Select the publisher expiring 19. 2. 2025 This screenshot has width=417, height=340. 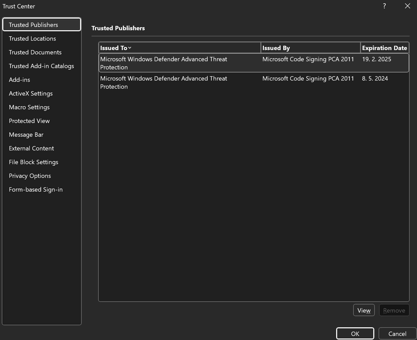(254, 63)
